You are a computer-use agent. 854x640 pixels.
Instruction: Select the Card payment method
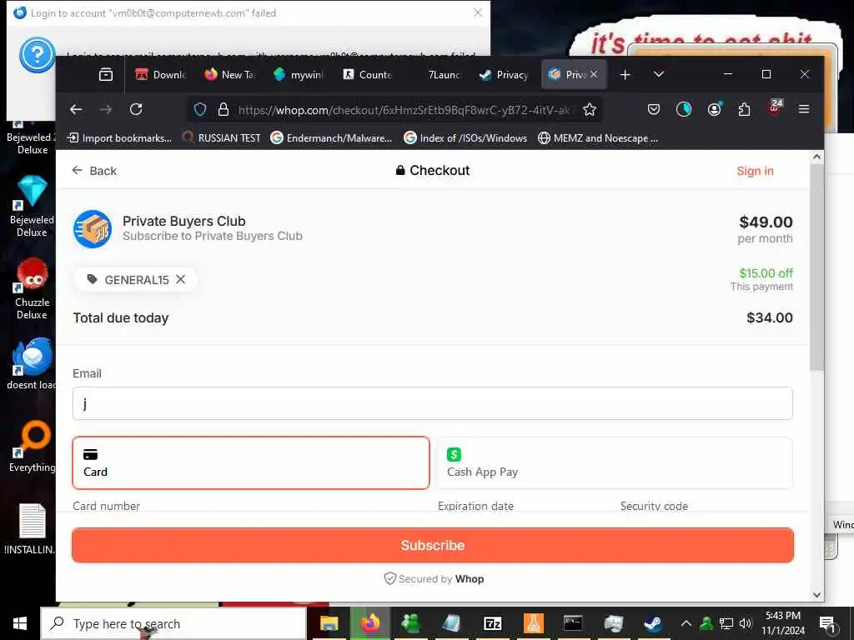[x=250, y=462]
